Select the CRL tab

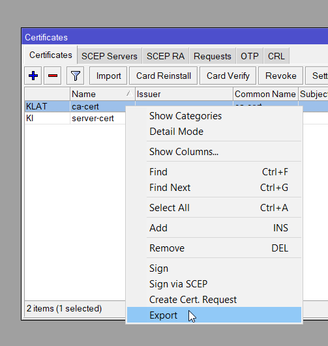click(x=276, y=56)
